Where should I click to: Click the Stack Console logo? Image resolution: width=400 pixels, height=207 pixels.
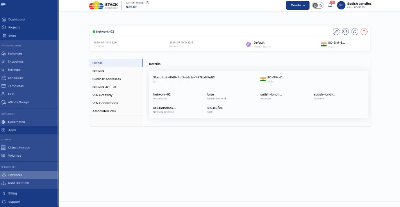104,5
